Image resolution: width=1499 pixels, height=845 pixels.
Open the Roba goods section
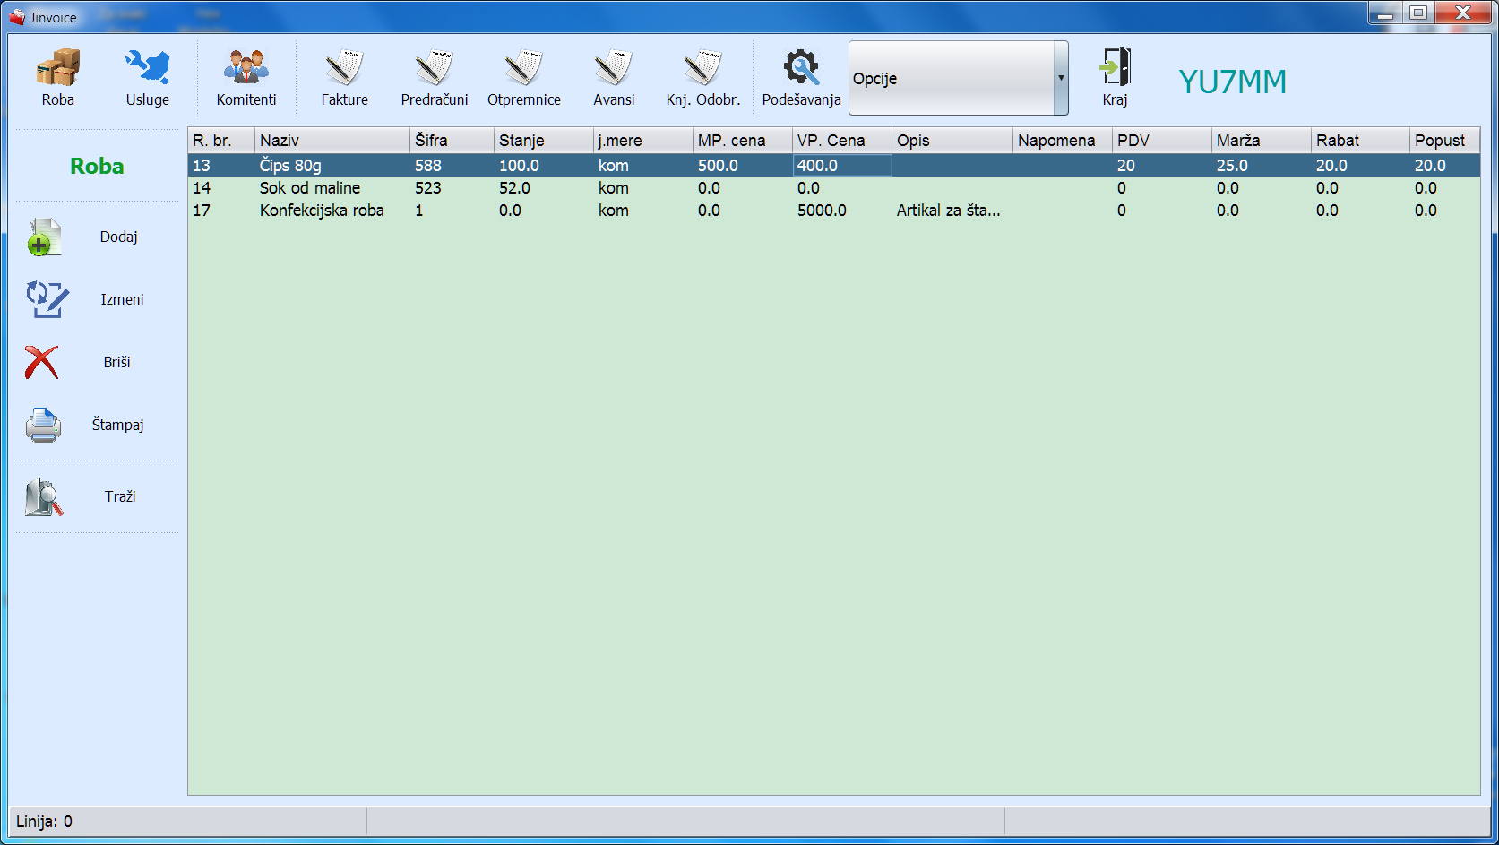pos(58,78)
